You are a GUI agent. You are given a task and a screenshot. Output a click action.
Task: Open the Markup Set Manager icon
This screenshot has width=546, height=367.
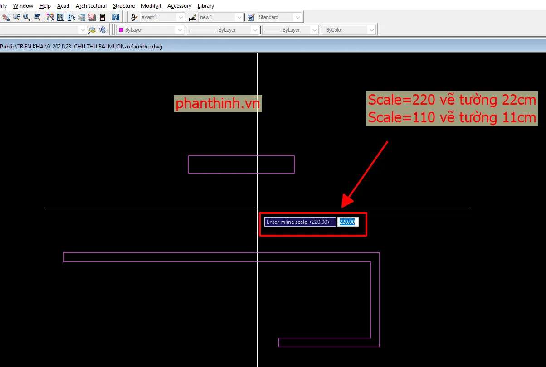pos(92,17)
